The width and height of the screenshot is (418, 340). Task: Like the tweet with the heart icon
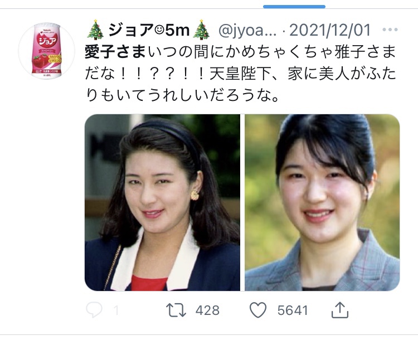[258, 310]
